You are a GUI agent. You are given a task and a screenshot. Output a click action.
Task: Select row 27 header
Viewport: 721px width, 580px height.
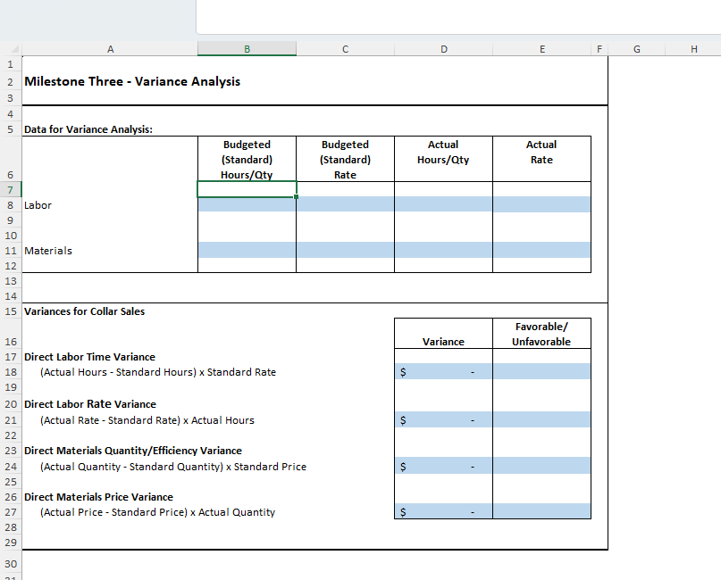(11, 512)
